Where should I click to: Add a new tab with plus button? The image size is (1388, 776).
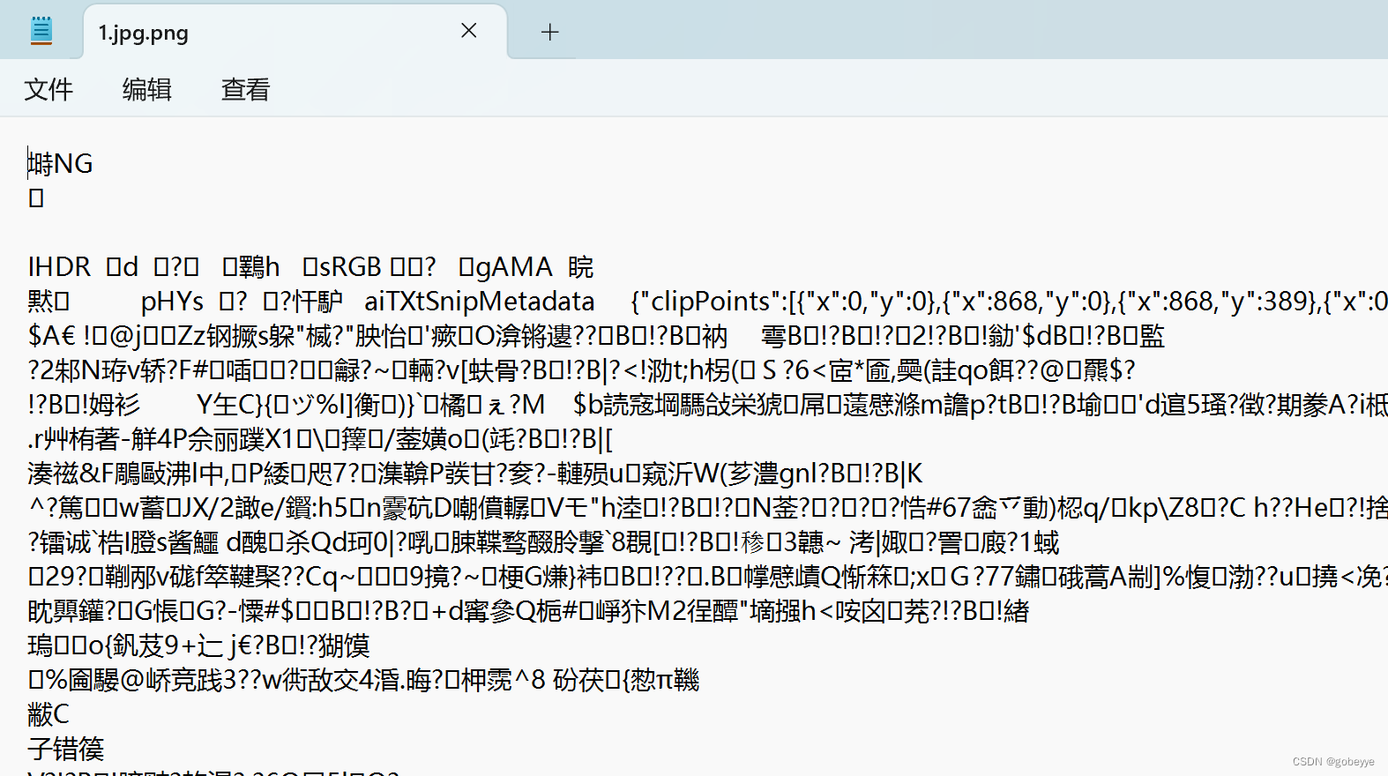(550, 33)
